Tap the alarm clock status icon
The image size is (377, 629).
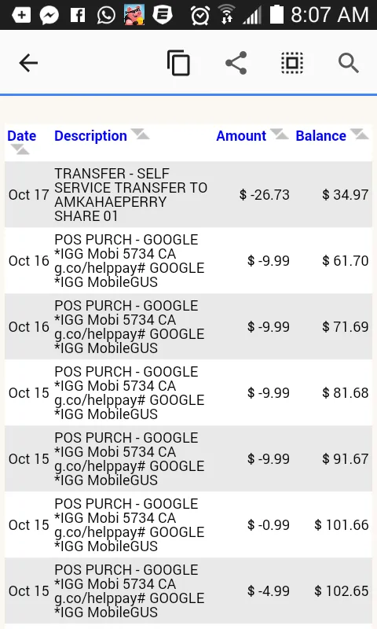199,15
